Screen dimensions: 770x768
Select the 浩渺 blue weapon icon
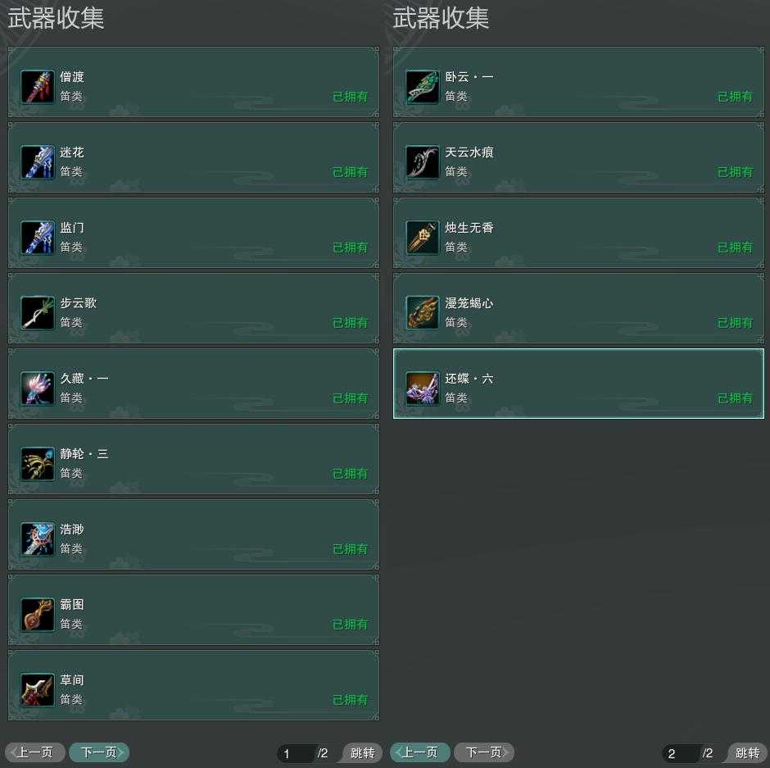click(x=38, y=539)
